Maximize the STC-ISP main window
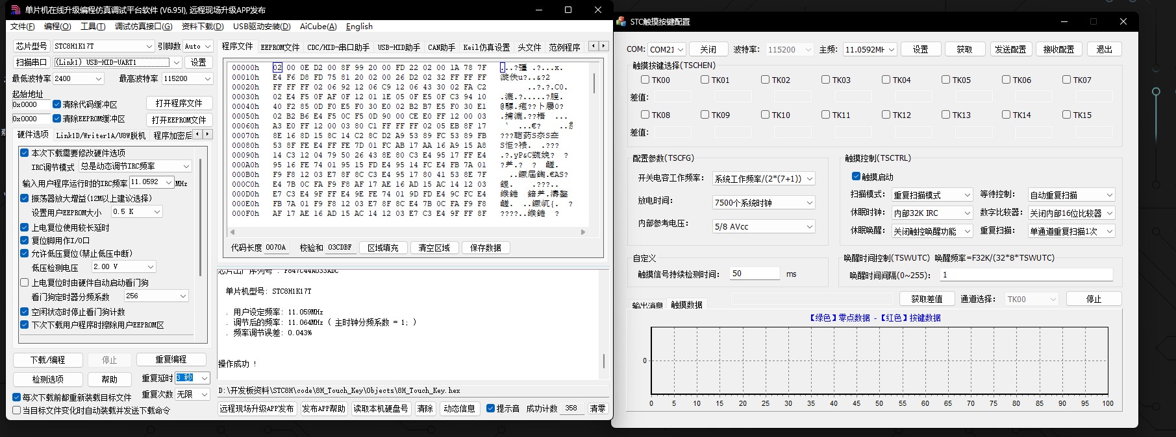This screenshot has height=437, width=1176. click(568, 10)
